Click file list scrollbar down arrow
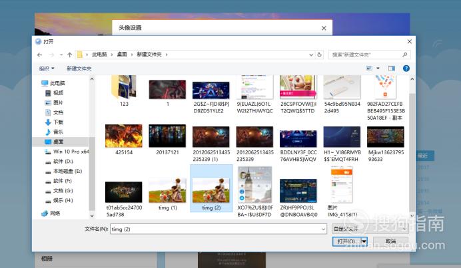Screen dimensions: 461x268 point(412,215)
